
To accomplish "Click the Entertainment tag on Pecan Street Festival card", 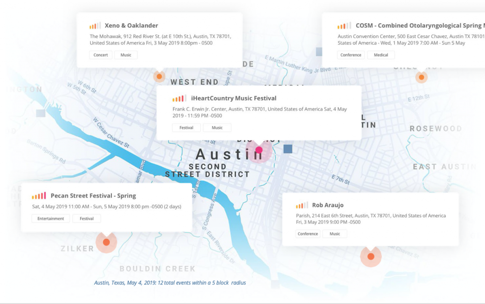I will tap(51, 219).
